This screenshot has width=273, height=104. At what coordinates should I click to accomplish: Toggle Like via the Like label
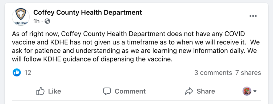(x=54, y=91)
